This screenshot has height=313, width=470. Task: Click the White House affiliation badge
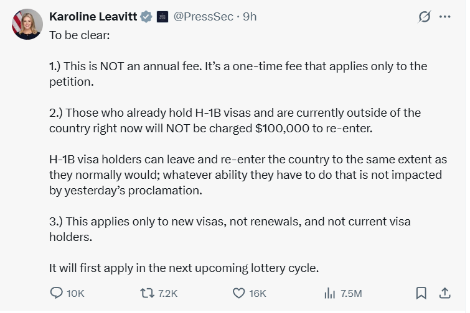[x=162, y=17]
